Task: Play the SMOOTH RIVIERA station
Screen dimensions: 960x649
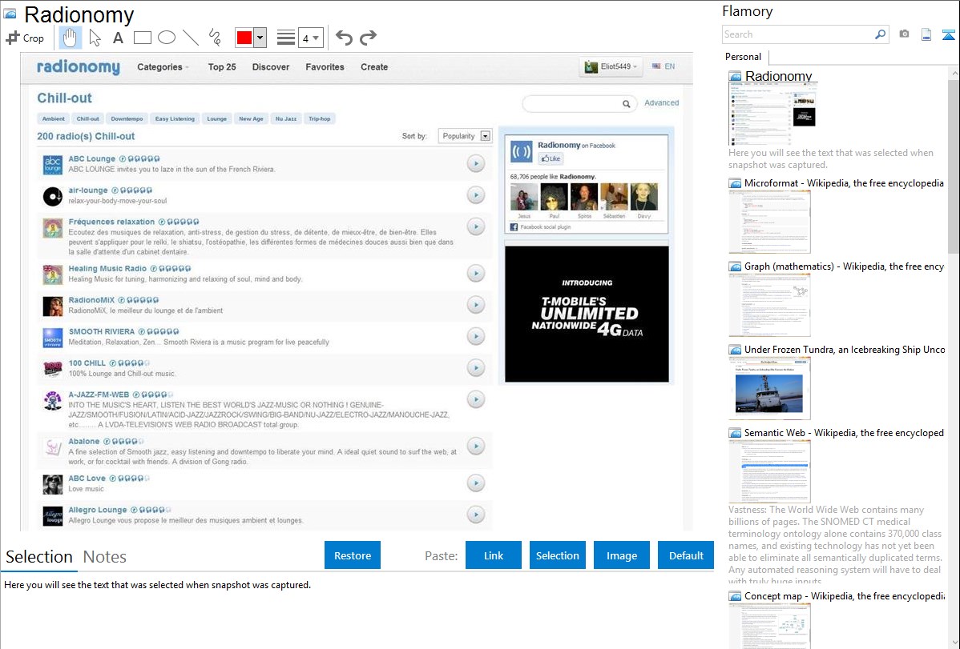Action: (x=476, y=336)
